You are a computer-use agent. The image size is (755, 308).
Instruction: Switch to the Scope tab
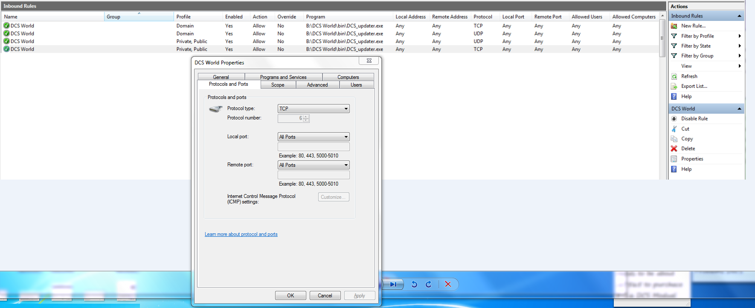coord(278,85)
